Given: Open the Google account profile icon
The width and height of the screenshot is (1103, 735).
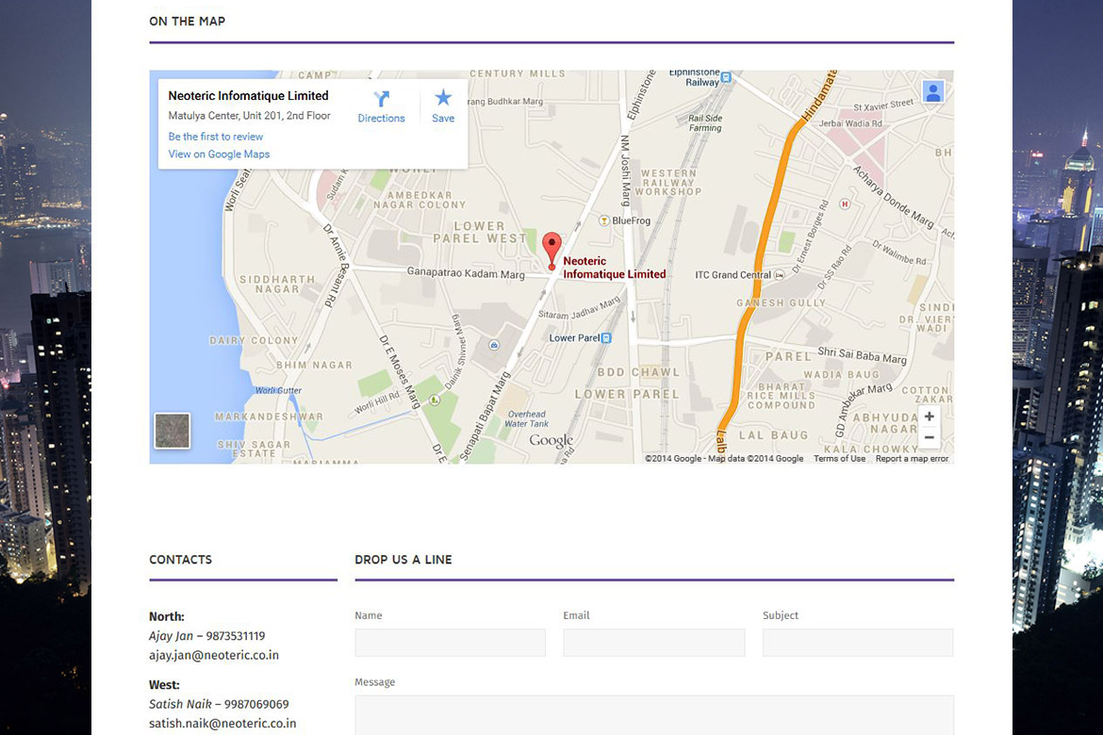Looking at the screenshot, I should point(932,92).
